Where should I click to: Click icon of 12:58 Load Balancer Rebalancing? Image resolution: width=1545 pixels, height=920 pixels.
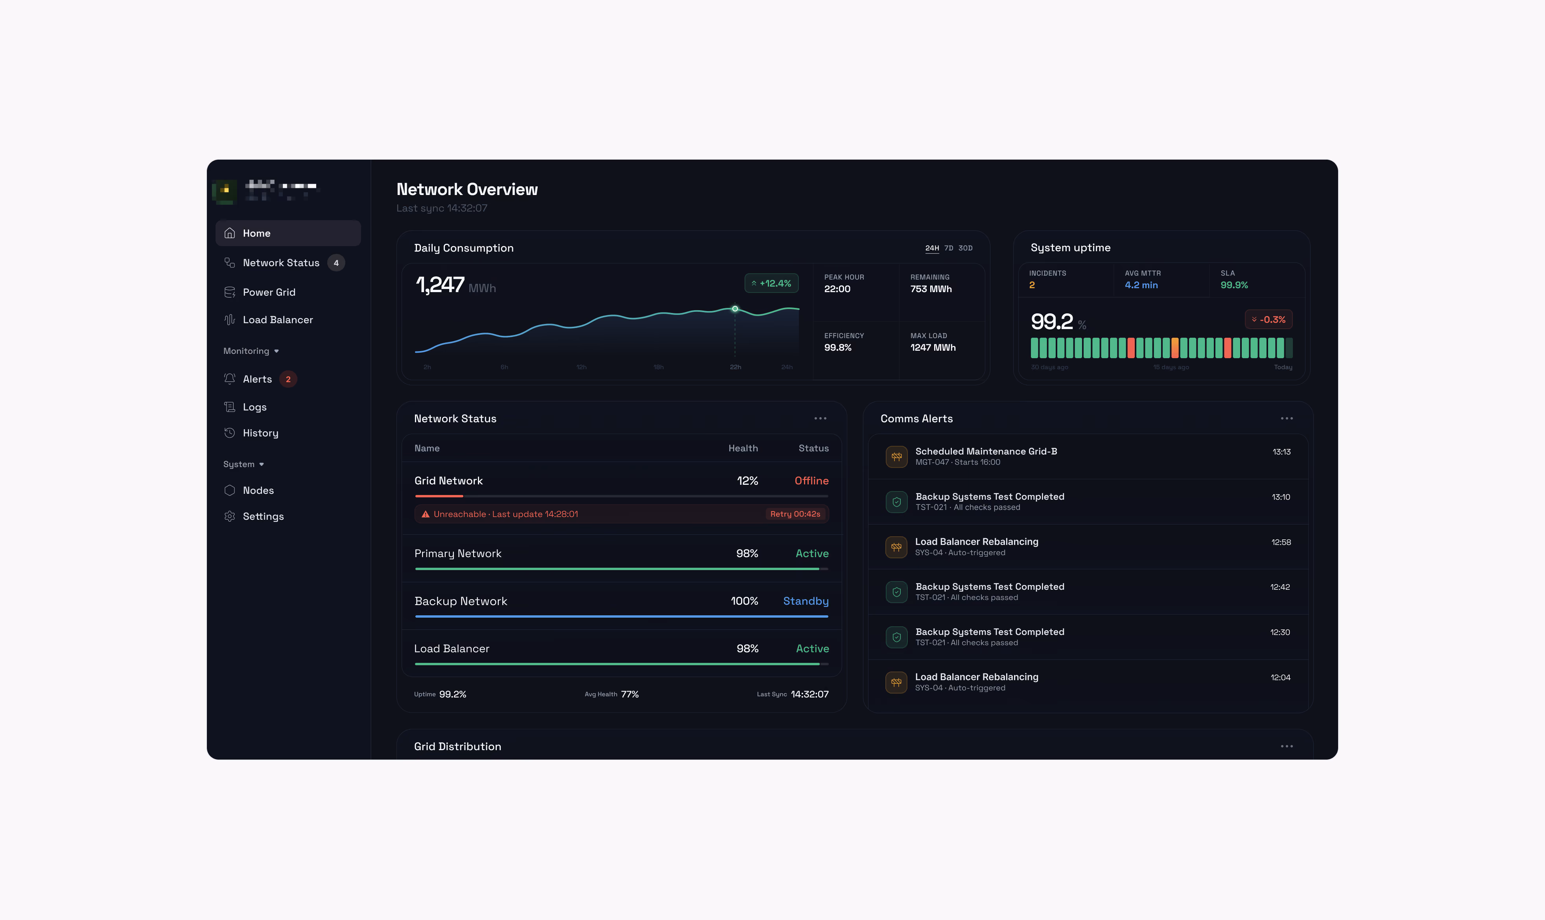896,547
